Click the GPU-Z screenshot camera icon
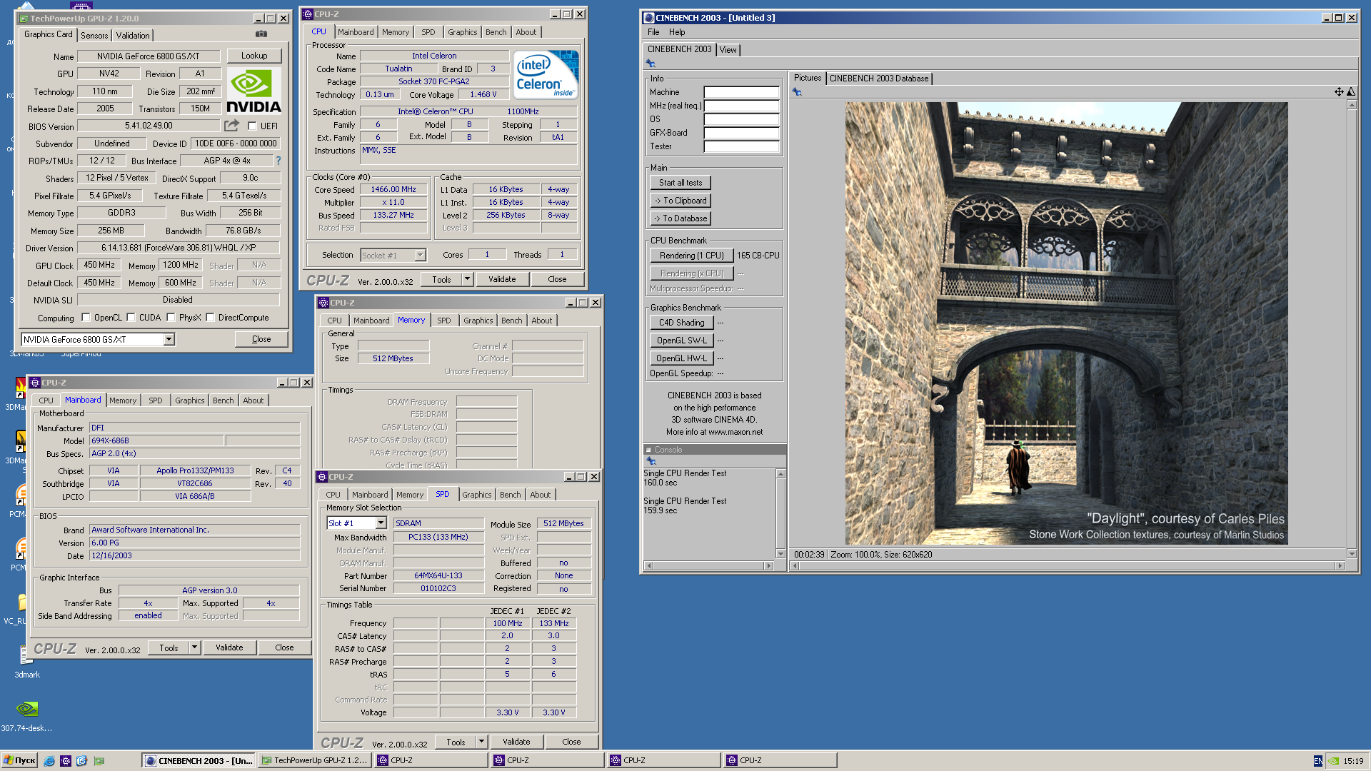1371x771 pixels. point(261,34)
